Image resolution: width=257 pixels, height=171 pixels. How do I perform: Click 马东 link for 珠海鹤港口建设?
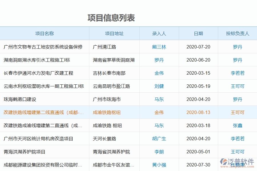159,99
